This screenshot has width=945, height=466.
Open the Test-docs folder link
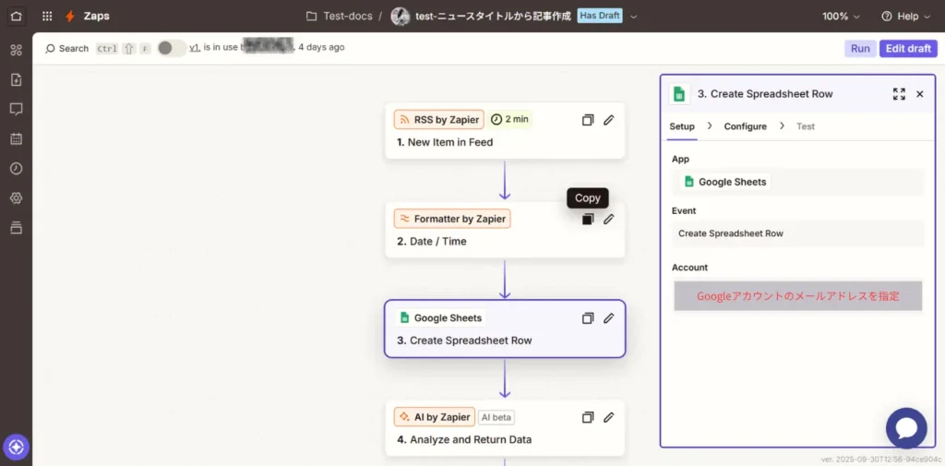click(338, 17)
